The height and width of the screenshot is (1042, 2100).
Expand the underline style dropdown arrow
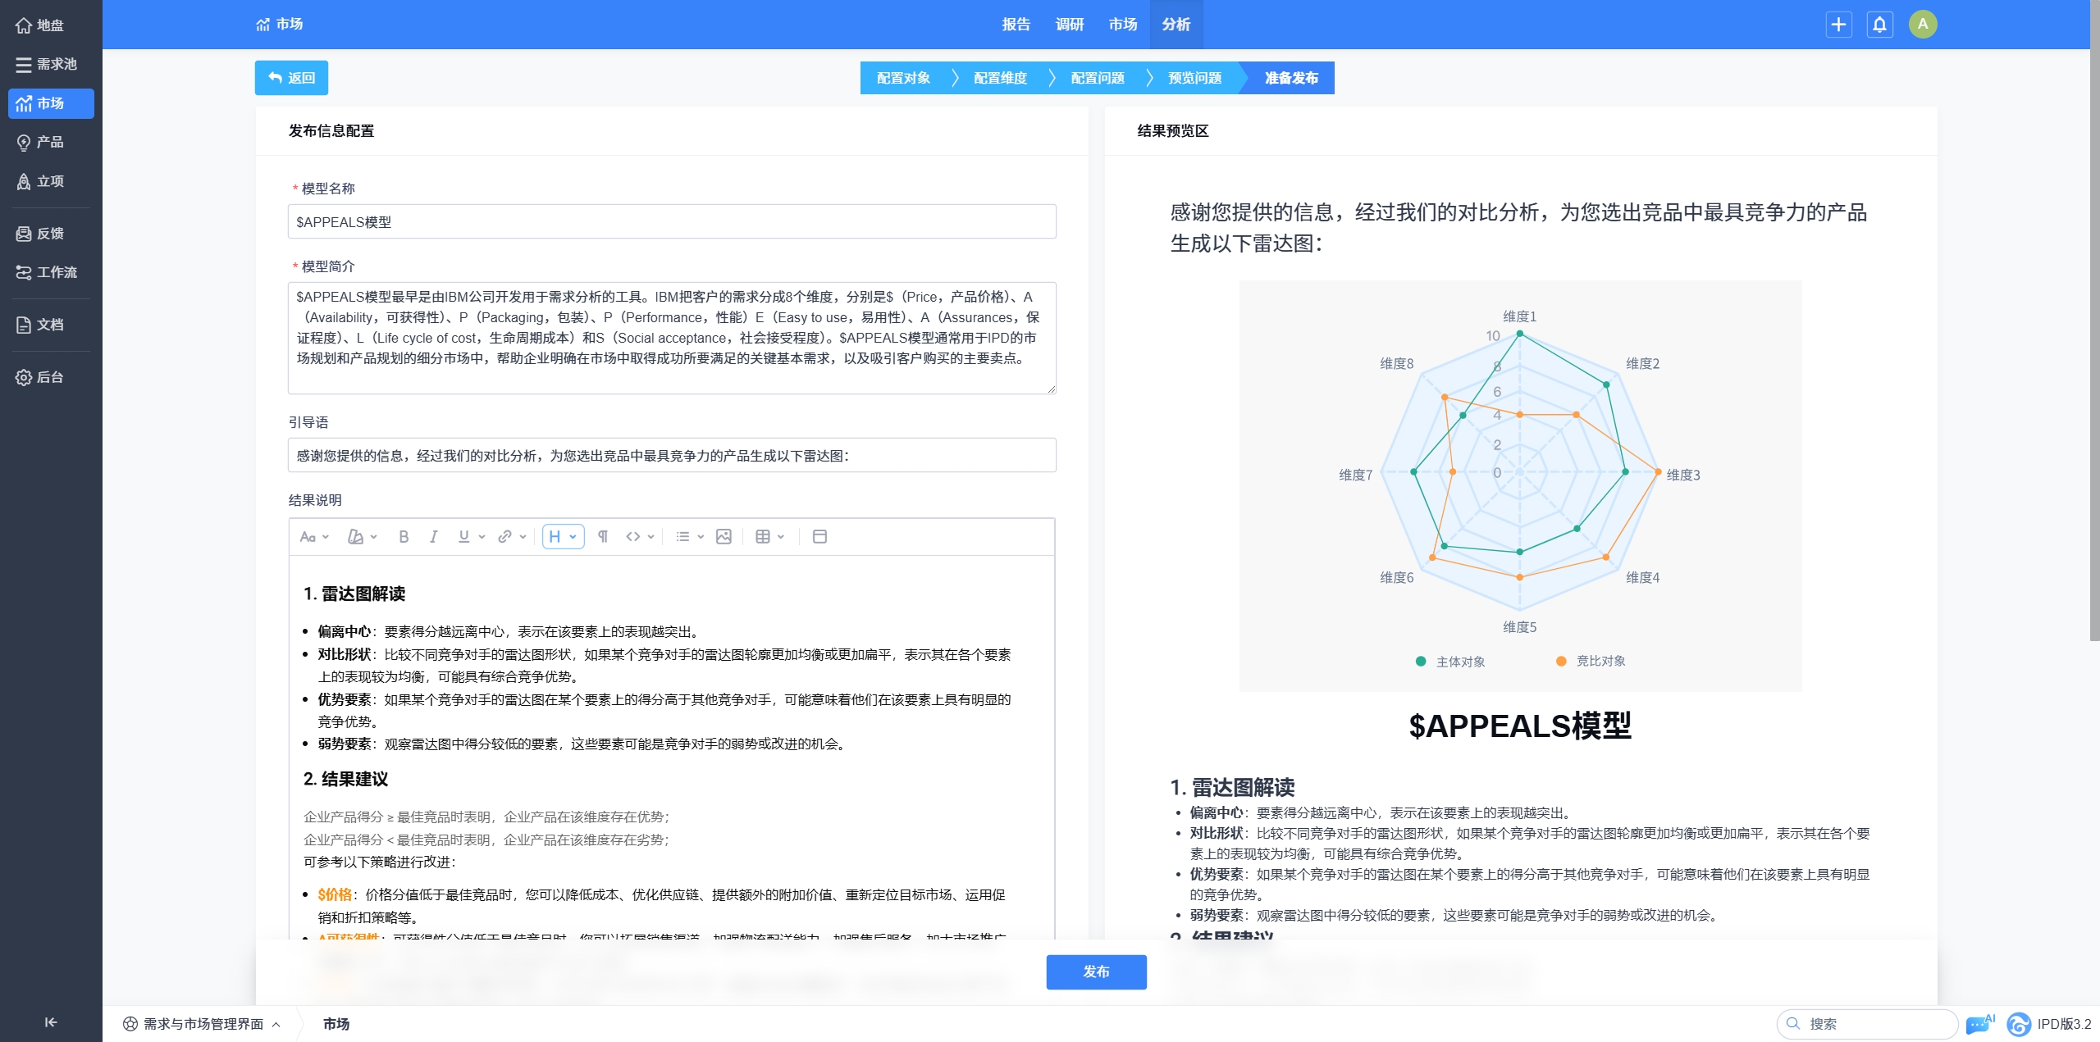tap(482, 537)
